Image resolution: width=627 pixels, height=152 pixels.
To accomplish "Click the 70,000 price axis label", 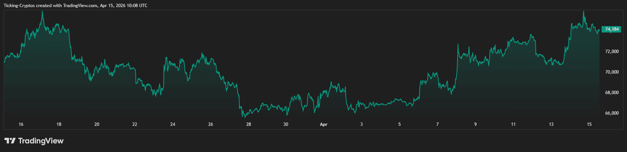I will 612,72.
